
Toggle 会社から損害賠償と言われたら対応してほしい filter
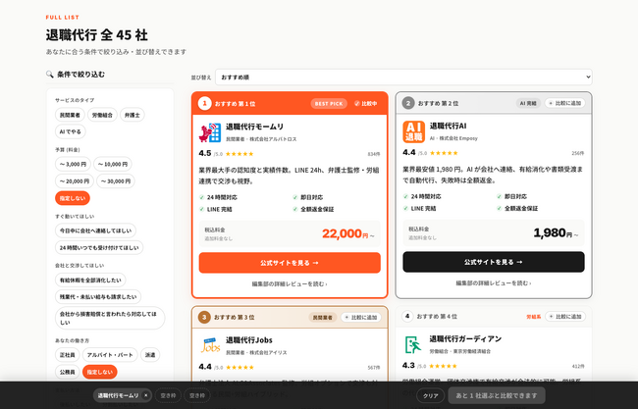click(x=110, y=318)
